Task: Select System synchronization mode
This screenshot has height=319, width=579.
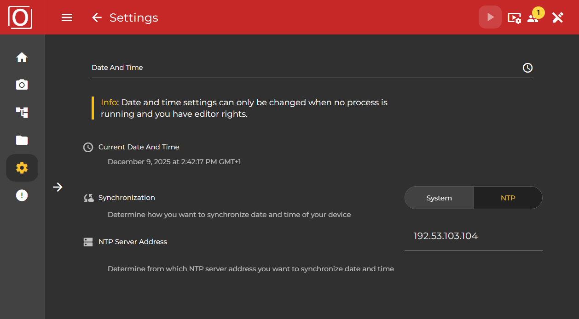Action: click(x=439, y=198)
